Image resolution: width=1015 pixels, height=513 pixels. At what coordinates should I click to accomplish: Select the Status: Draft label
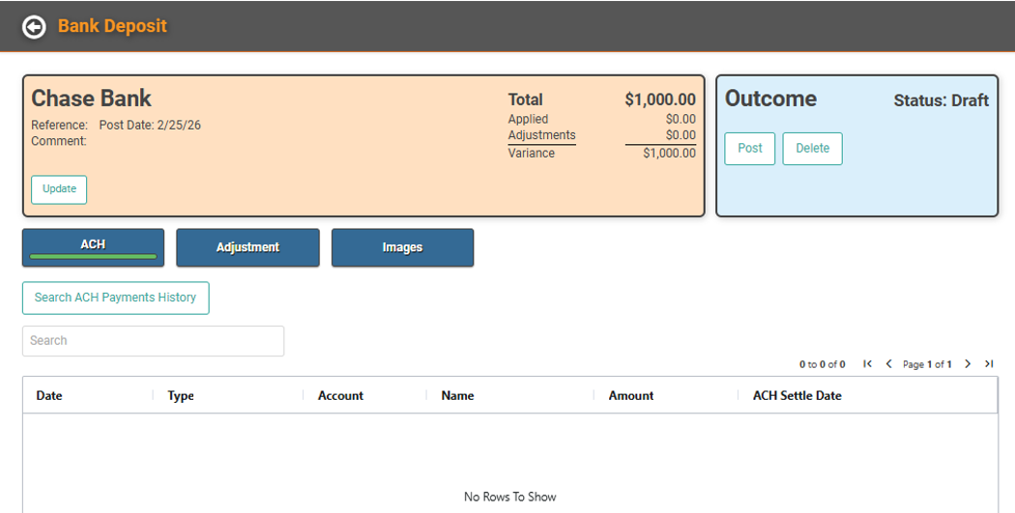[942, 100]
